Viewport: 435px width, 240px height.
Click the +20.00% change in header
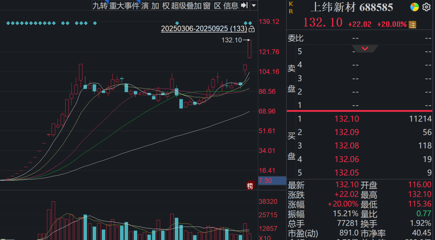point(392,25)
